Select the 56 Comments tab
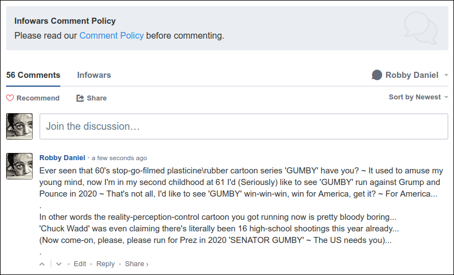 tap(33, 75)
